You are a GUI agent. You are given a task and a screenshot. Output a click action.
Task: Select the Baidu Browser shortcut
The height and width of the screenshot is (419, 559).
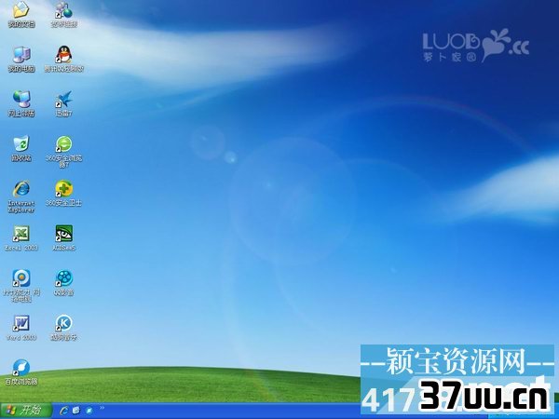(21, 368)
